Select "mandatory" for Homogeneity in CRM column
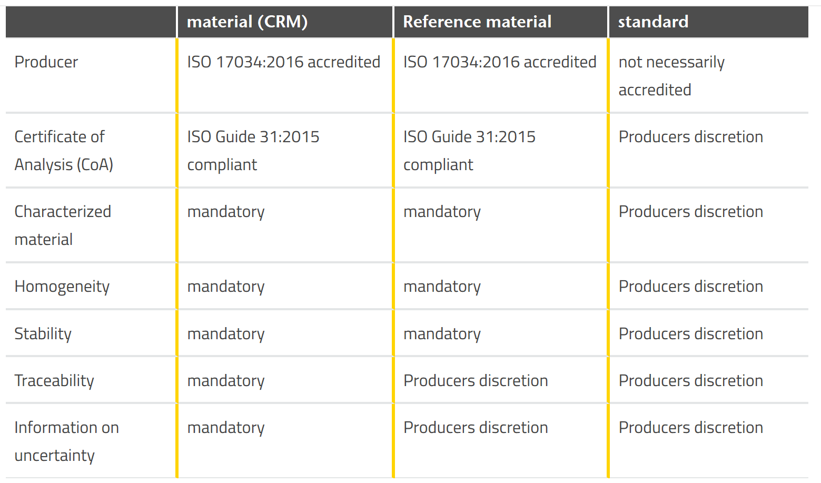Viewport: 821px width, 483px height. 226,287
